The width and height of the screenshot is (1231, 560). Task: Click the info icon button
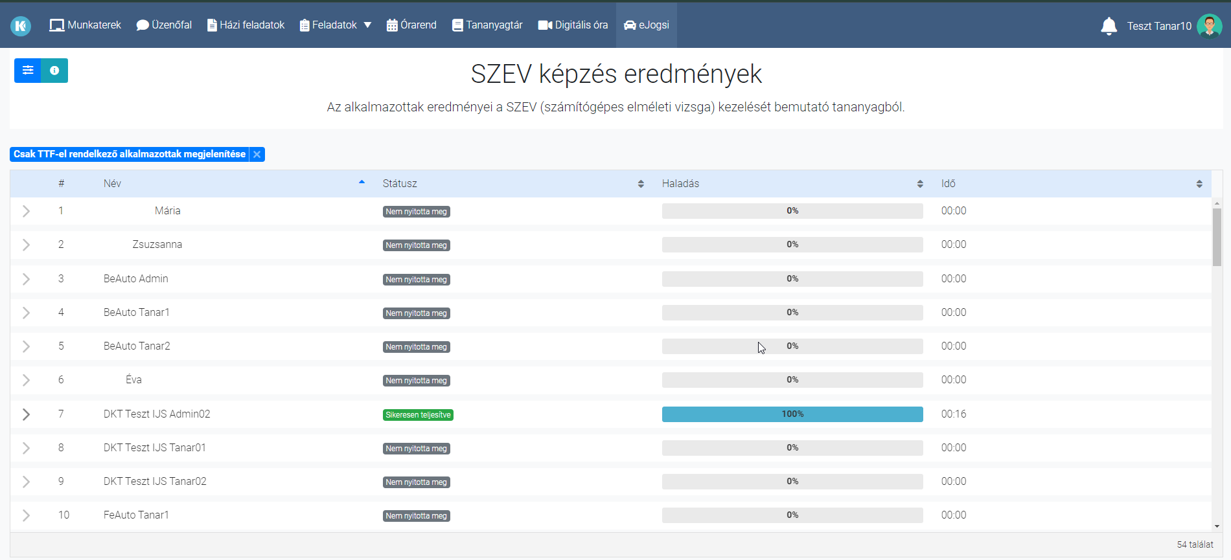[x=54, y=71]
